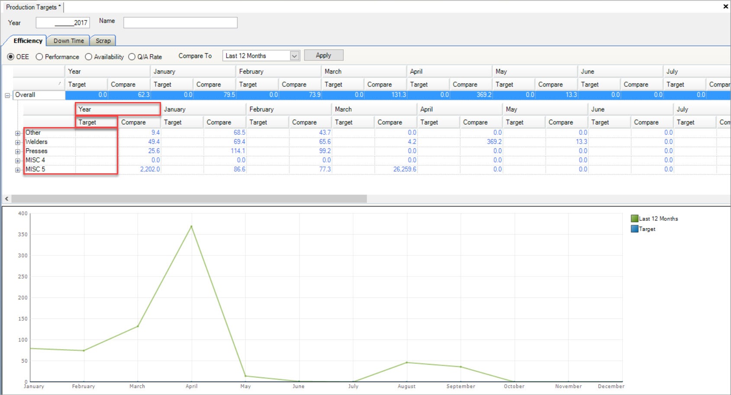
Task: Expand the MISC 4 row
Action: pyautogui.click(x=18, y=161)
